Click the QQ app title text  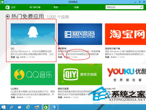[x=13, y=48]
